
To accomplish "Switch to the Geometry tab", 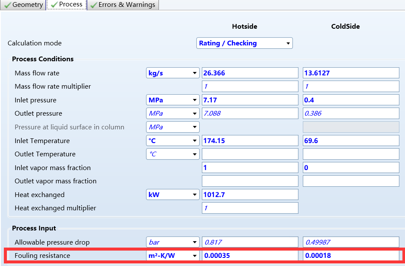I will pyautogui.click(x=23, y=5).
